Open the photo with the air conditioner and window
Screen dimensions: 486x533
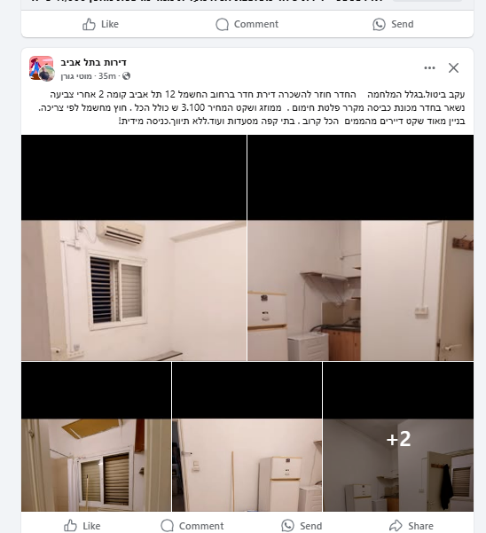click(x=134, y=247)
